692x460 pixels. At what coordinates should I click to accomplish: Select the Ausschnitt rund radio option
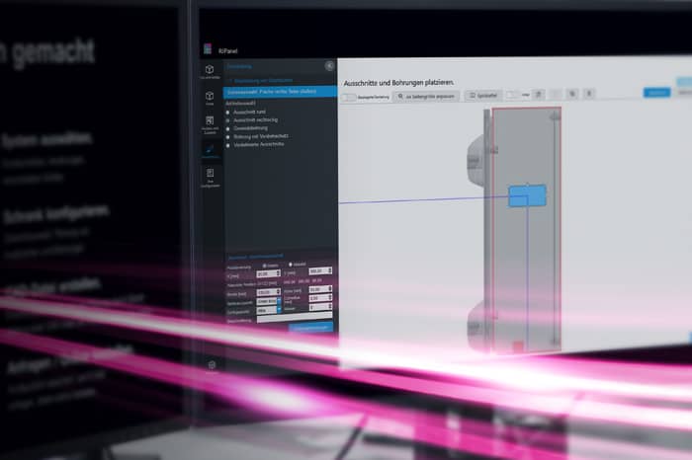tap(228, 113)
